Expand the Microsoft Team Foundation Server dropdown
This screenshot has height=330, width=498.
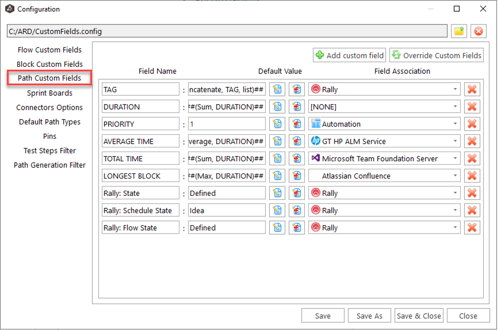(x=455, y=159)
